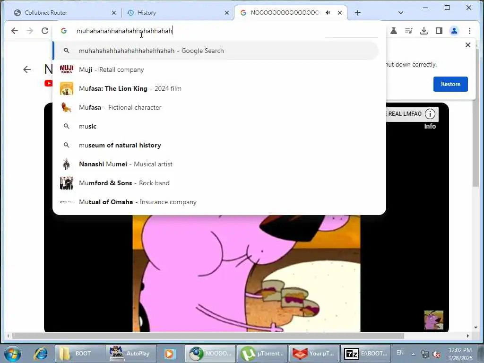Open the BOOT folder taskbar item
Image resolution: width=484 pixels, height=363 pixels.
coord(79,354)
